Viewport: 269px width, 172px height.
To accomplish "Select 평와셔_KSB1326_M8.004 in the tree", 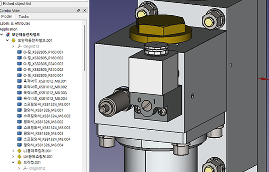I will 43,145.
